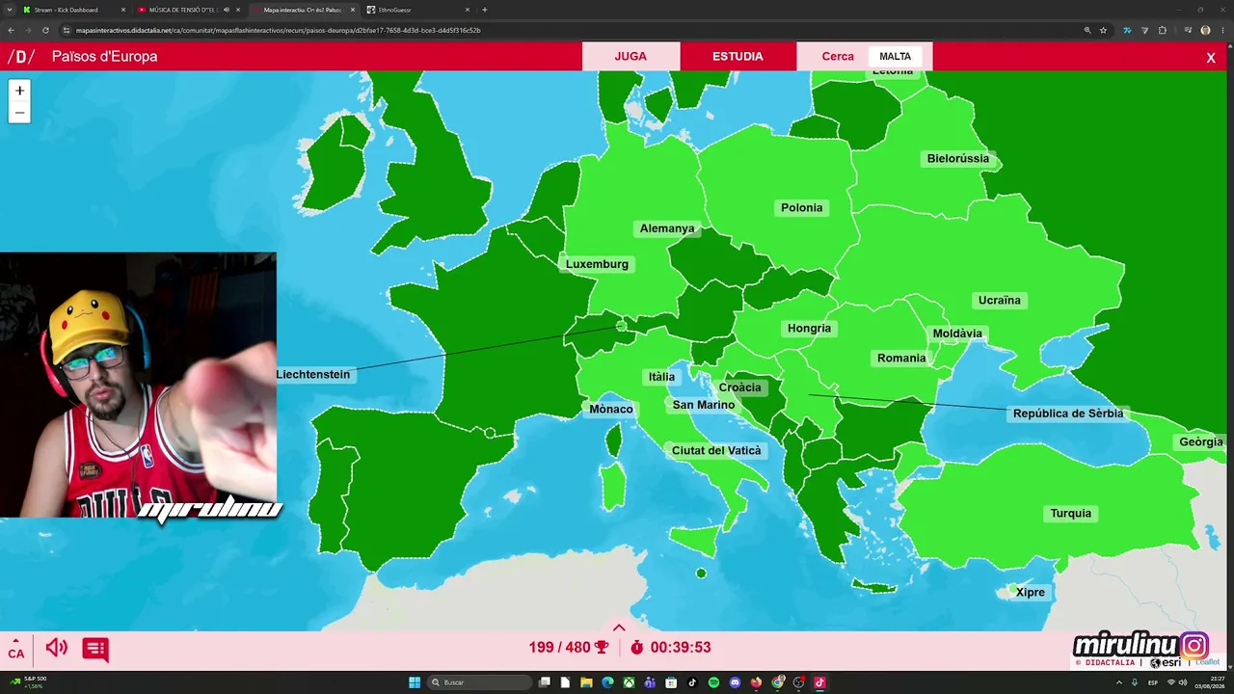Zoom out the map with minus button
Viewport: 1234px width, 694px height.
click(x=19, y=113)
